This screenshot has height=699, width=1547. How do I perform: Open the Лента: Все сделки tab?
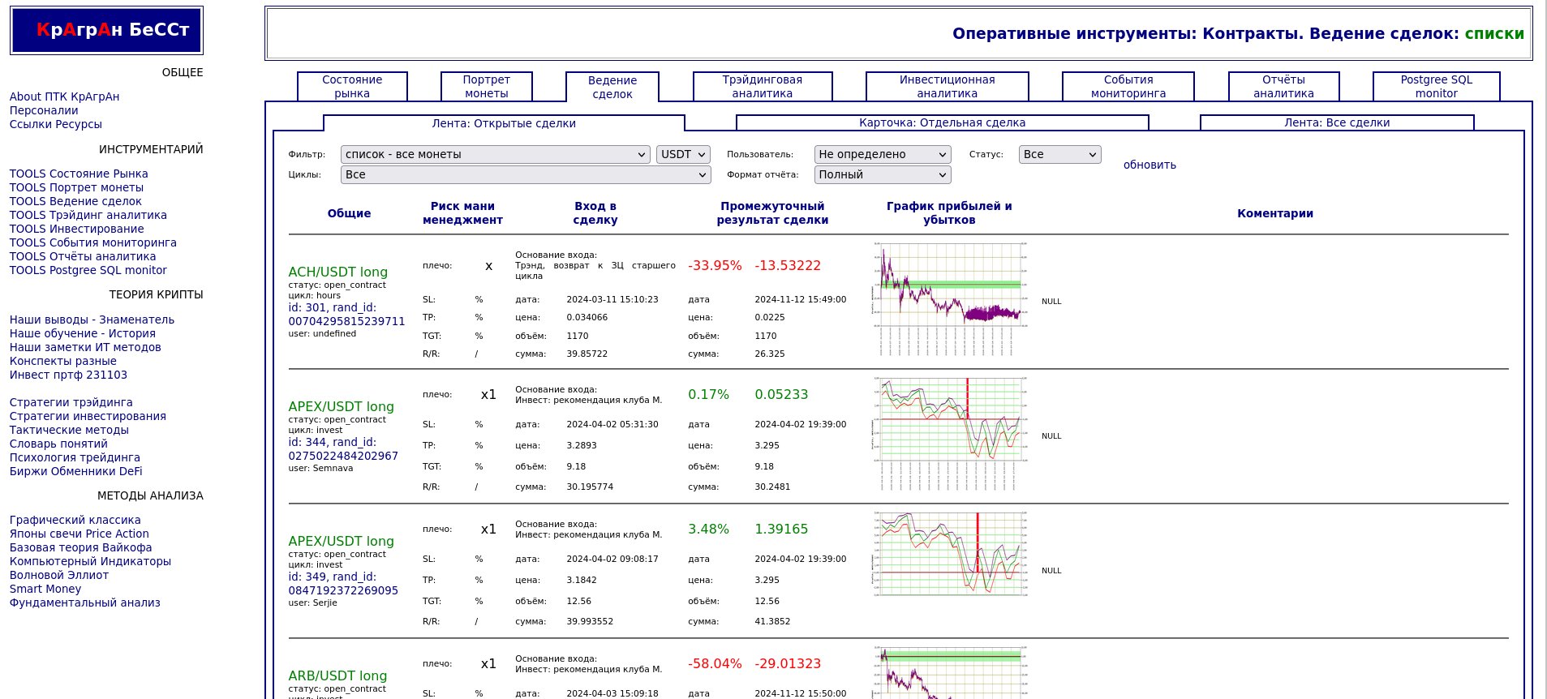[1336, 123]
